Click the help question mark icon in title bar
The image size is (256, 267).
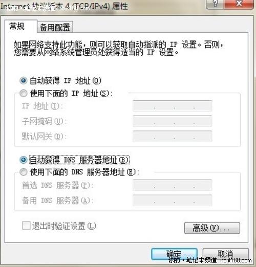(215, 4)
